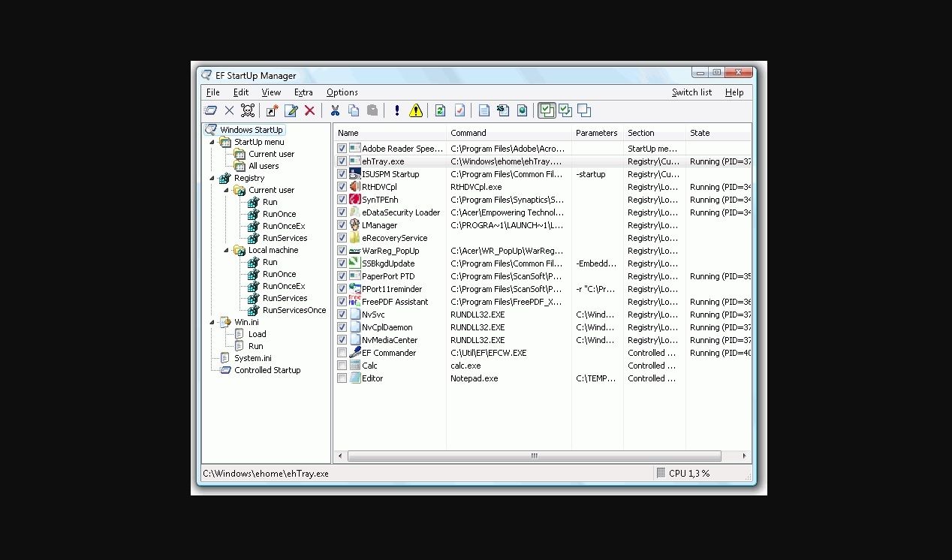Click the red X delete icon
The height and width of the screenshot is (560, 952).
(309, 111)
